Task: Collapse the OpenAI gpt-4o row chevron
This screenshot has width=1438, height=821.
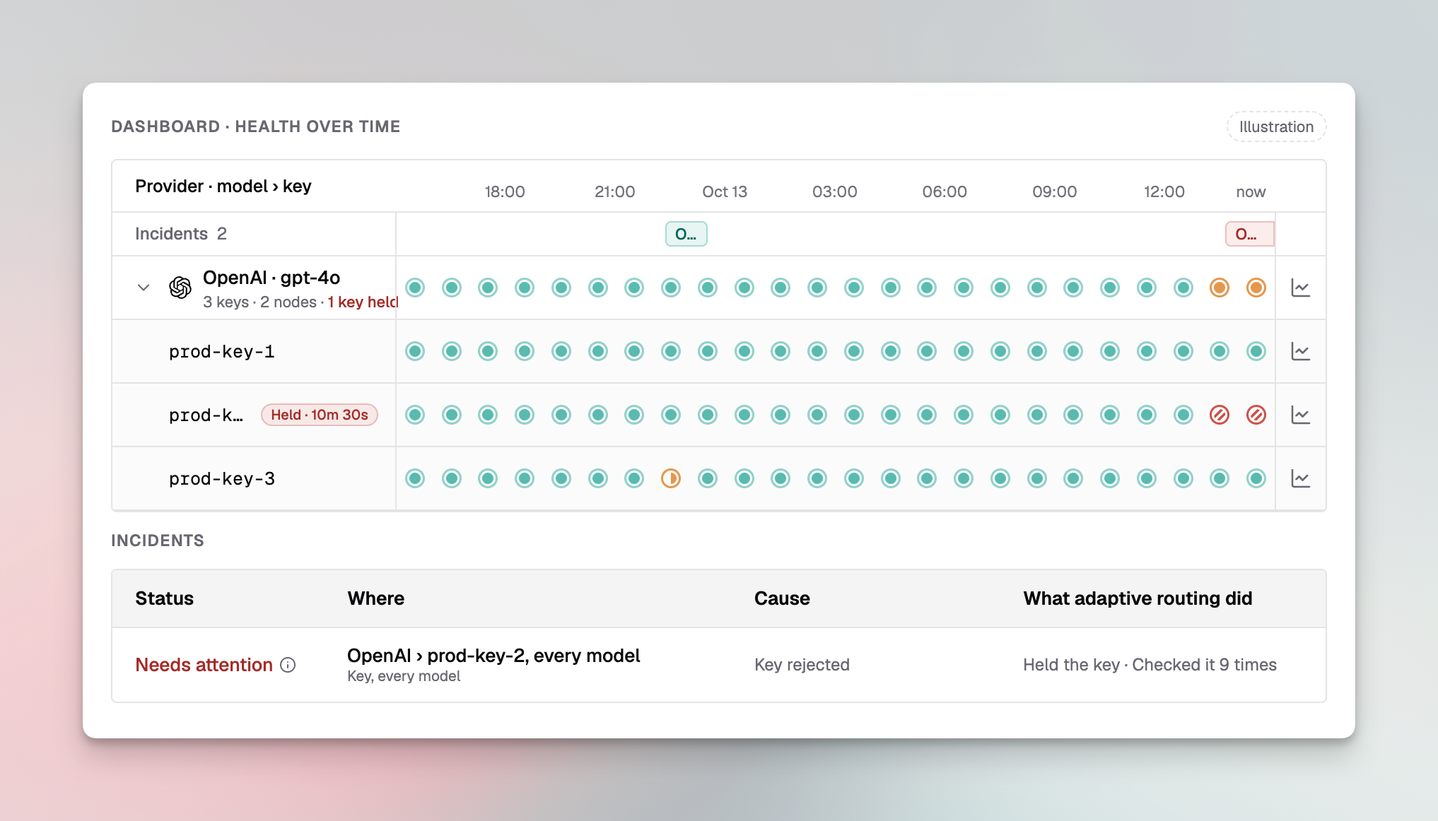Action: pos(144,288)
